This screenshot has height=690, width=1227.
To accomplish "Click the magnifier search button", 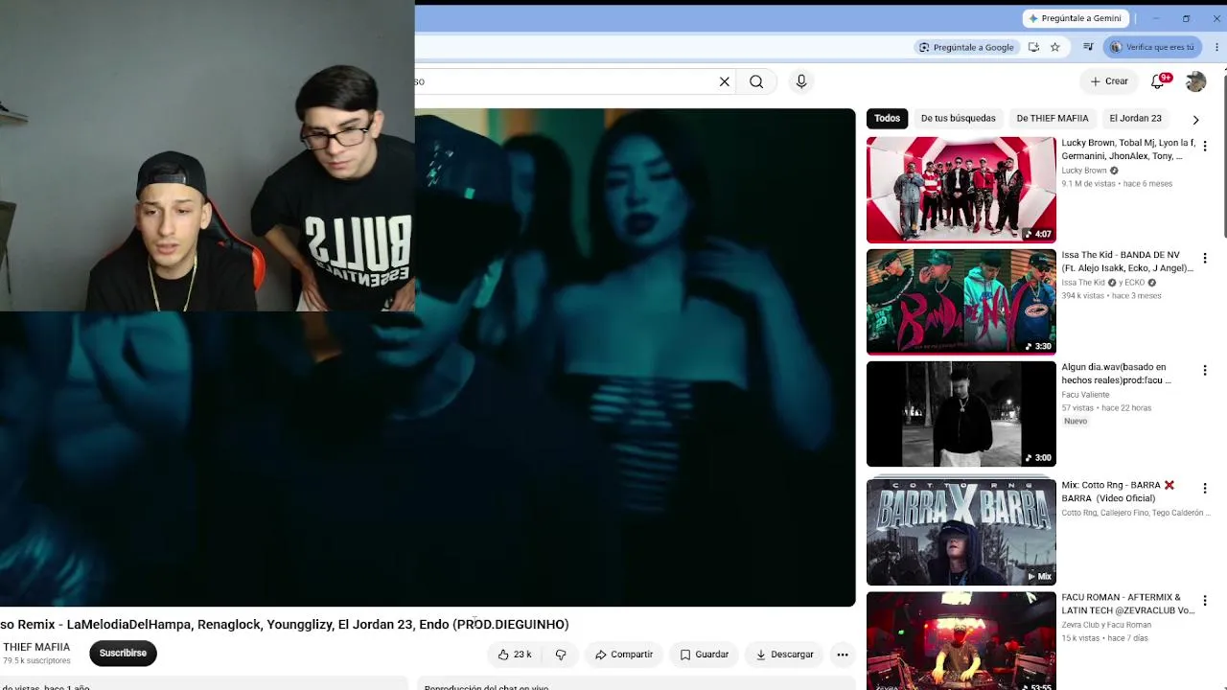I will 756,81.
